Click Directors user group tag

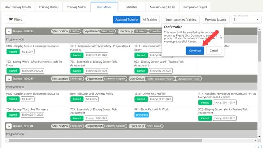141,31
